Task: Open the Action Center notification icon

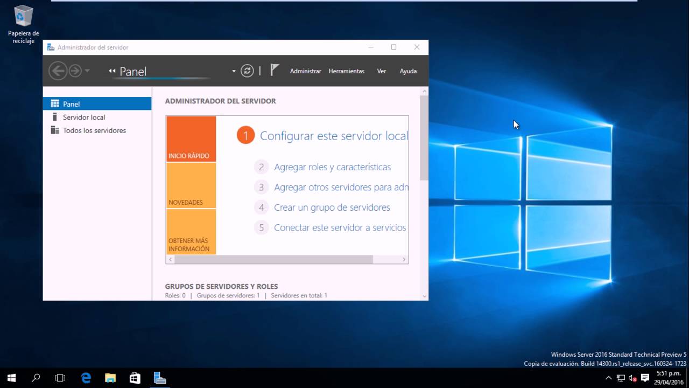Action: 645,378
